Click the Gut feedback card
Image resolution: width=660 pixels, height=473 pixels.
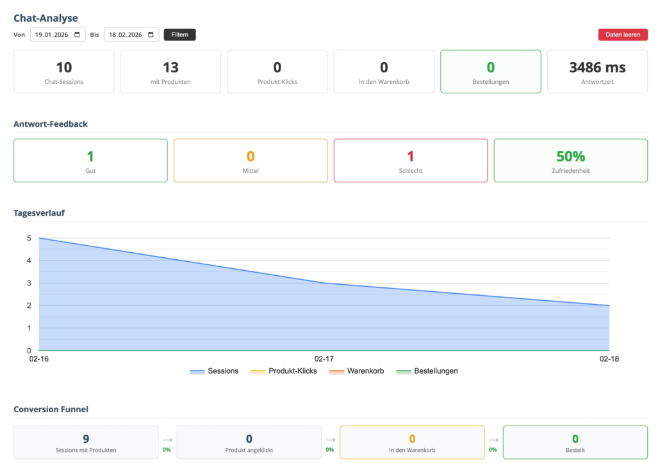pos(90,161)
